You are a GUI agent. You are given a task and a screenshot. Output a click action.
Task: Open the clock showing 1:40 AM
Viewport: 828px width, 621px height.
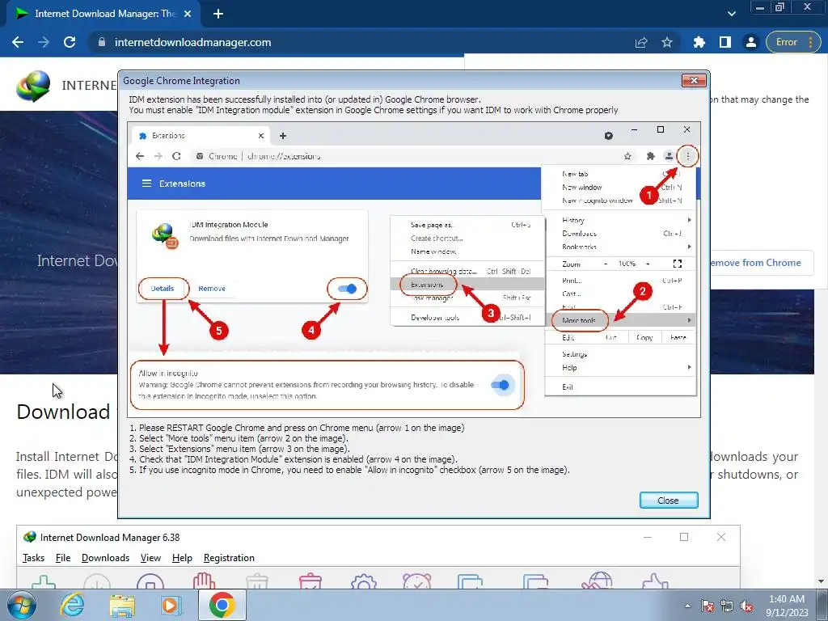787,606
